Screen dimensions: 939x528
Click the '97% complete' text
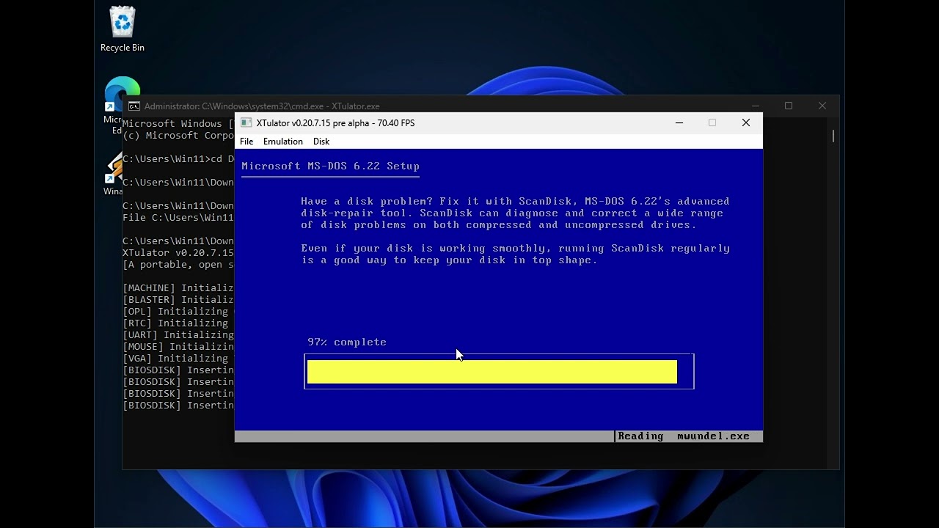coord(347,342)
